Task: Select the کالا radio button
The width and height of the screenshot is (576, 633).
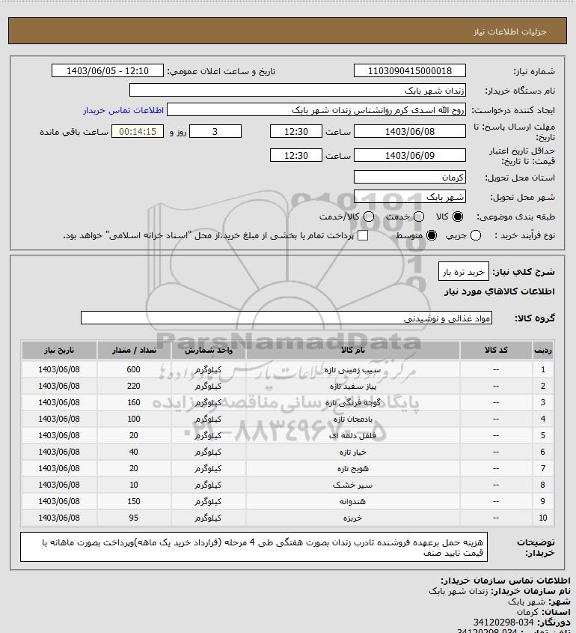Action: [458, 216]
